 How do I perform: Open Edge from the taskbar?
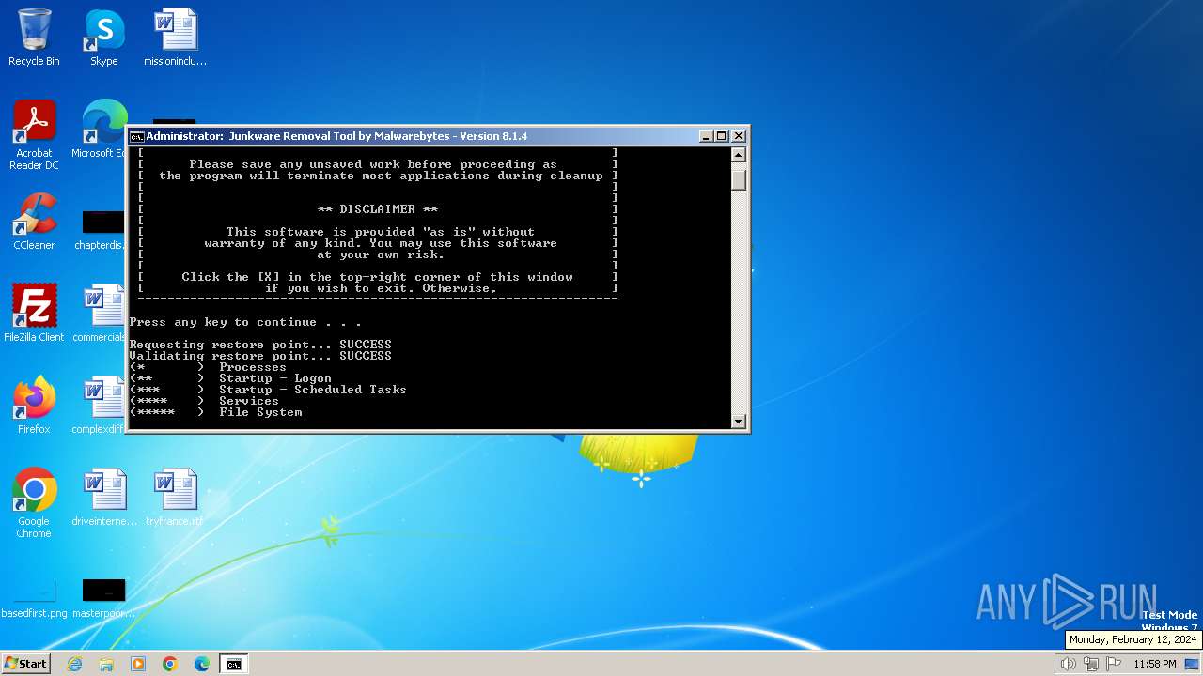(x=201, y=664)
